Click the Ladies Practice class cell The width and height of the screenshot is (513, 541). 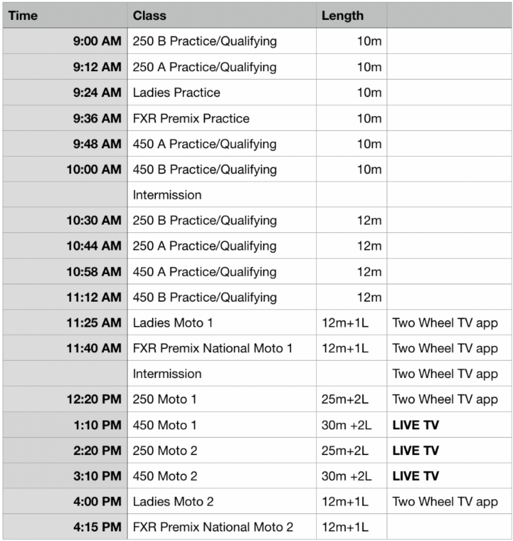point(176,92)
